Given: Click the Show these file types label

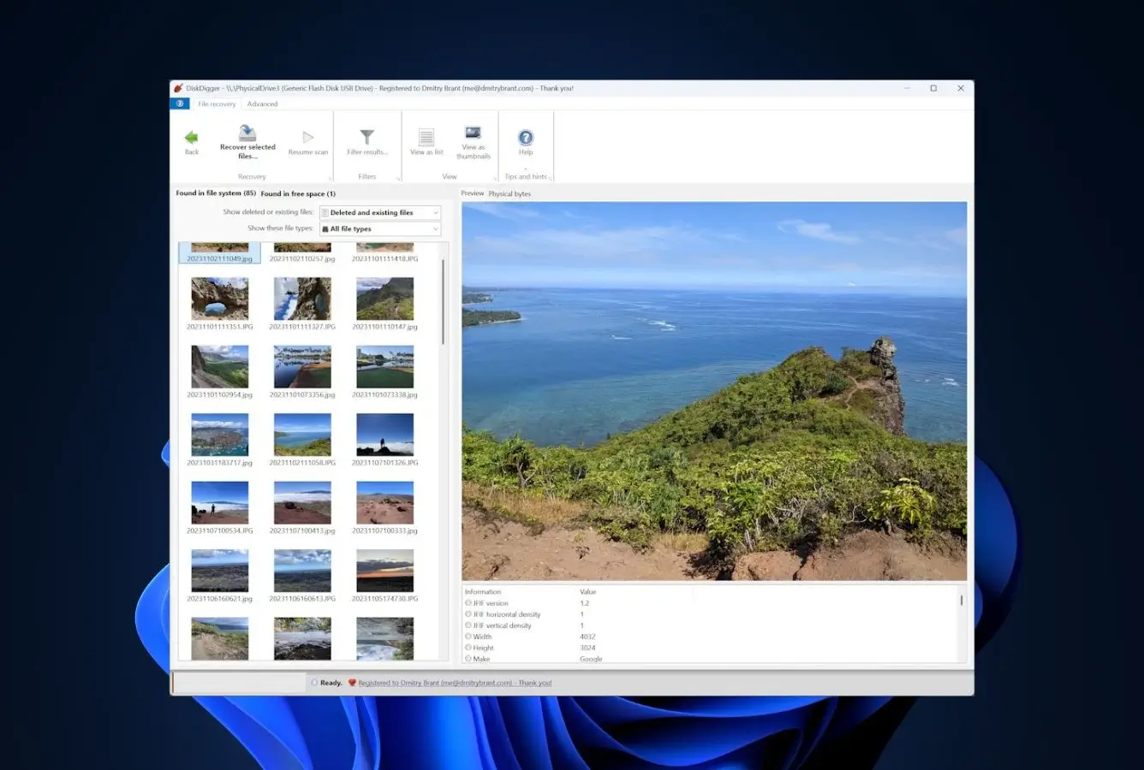Looking at the screenshot, I should pyautogui.click(x=281, y=228).
